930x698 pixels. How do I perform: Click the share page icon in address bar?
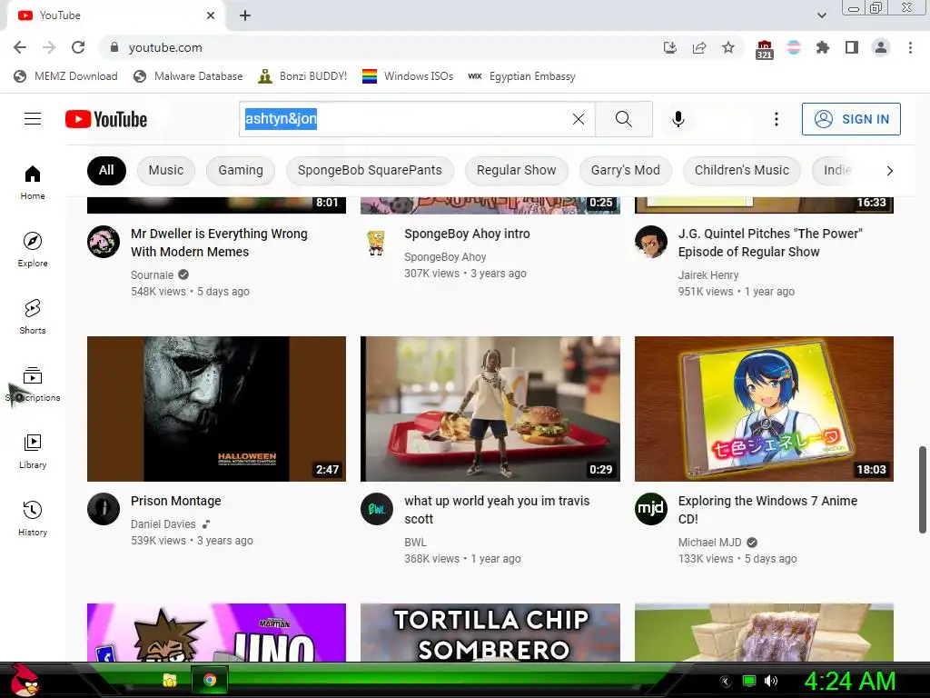point(699,47)
